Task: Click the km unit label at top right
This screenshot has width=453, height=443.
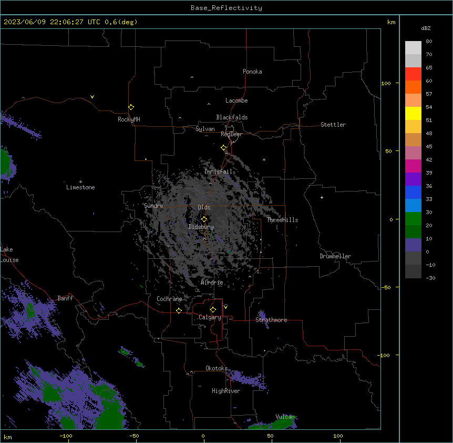Action: [391, 22]
